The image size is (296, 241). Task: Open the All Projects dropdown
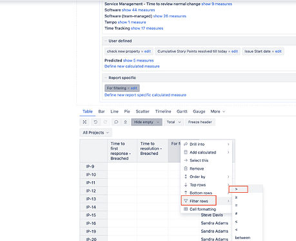[x=95, y=132]
